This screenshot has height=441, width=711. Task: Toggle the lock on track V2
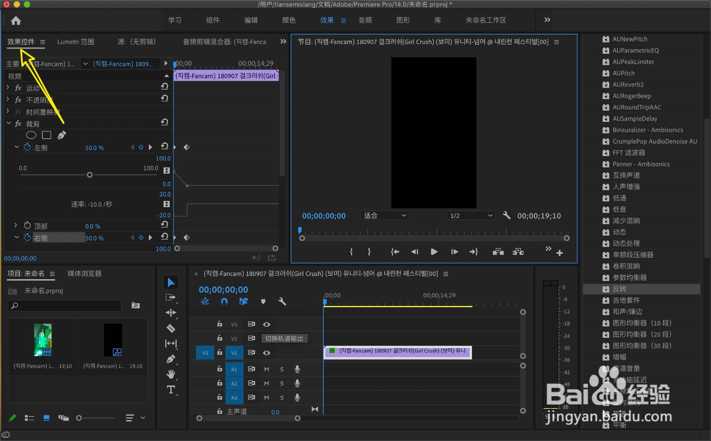pos(220,338)
